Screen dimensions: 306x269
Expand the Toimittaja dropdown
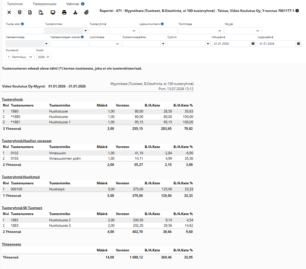tap(201, 31)
